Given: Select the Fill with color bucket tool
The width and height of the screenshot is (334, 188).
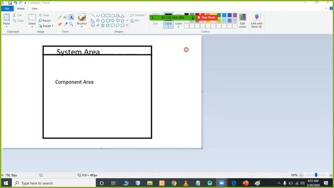Looking at the screenshot, I should click(x=65, y=17).
